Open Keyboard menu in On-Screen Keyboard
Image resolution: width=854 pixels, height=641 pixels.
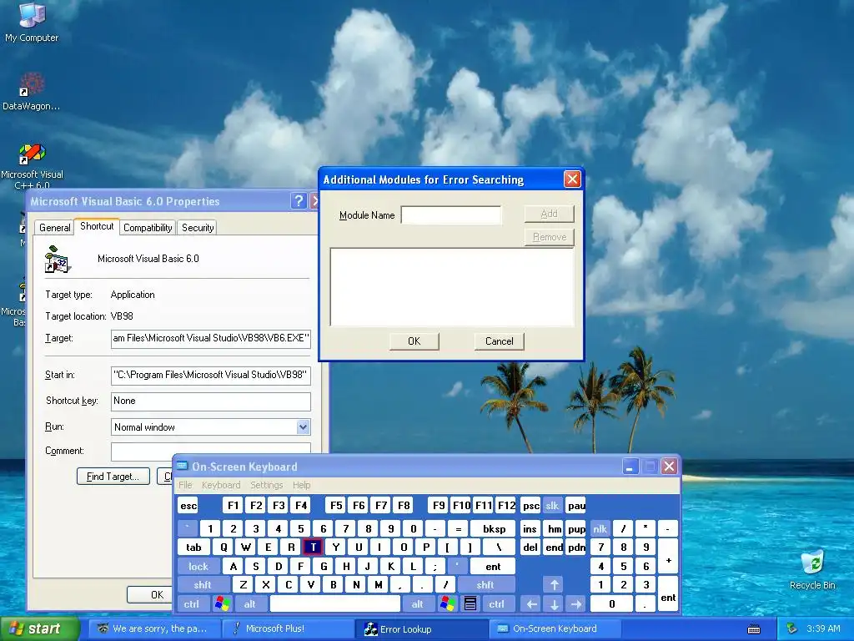[x=221, y=485]
